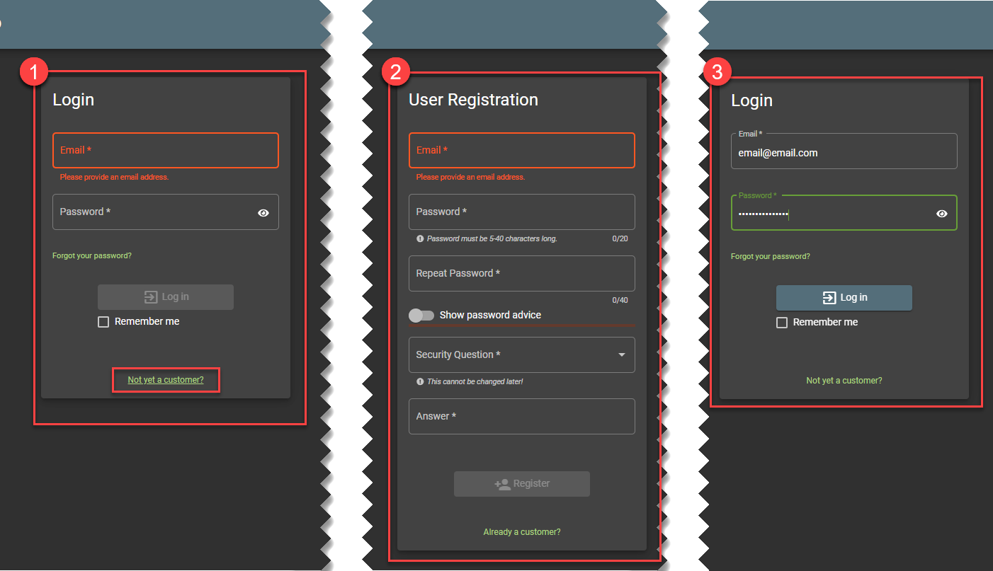Click the 'Already a customer?' link
The height and width of the screenshot is (571, 993).
pos(522,532)
